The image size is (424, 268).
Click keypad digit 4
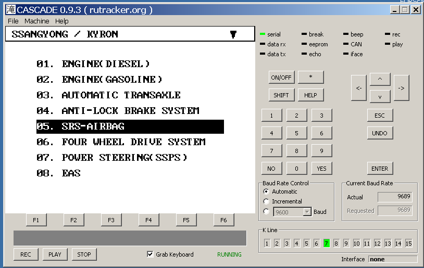pos(271,133)
